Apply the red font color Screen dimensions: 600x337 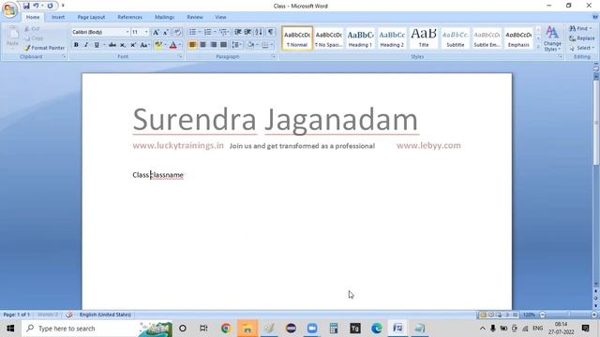[172, 45]
